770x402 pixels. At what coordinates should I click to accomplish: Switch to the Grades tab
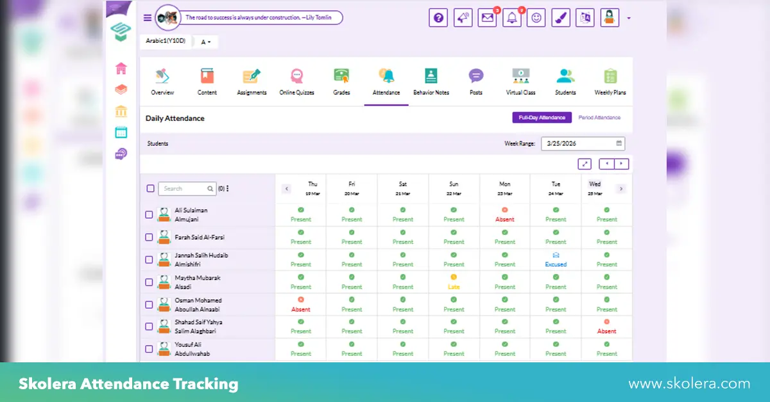pyautogui.click(x=341, y=81)
